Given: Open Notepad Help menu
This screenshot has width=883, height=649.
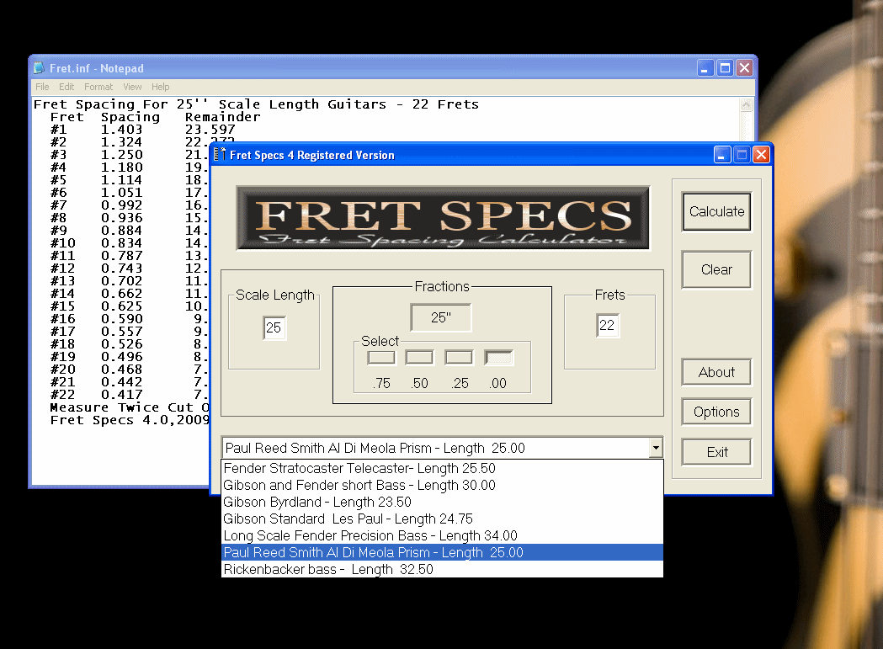Looking at the screenshot, I should [161, 87].
